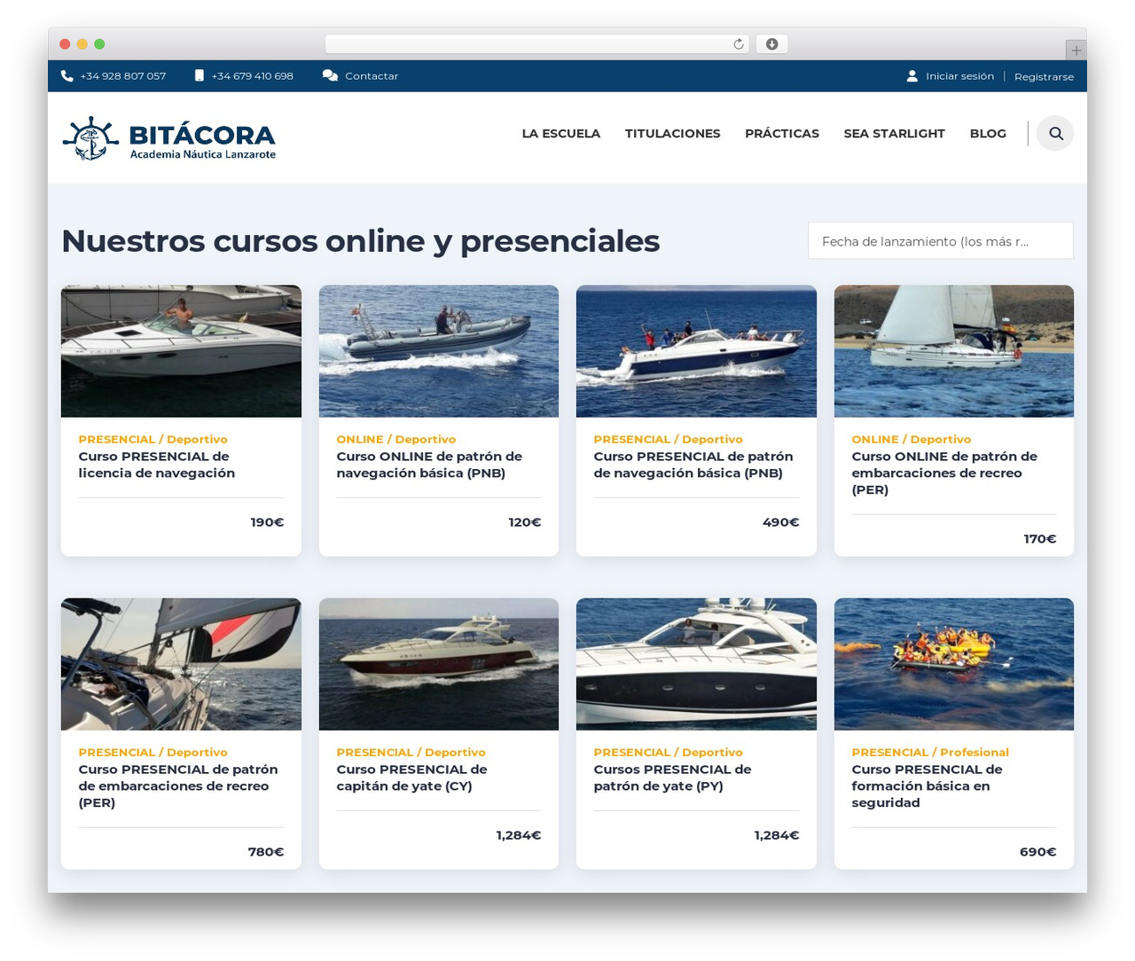Viewport: 1135px width, 961px height.
Task: Open PRESENCIAL PNB motorboat thumbnail
Action: 696,351
